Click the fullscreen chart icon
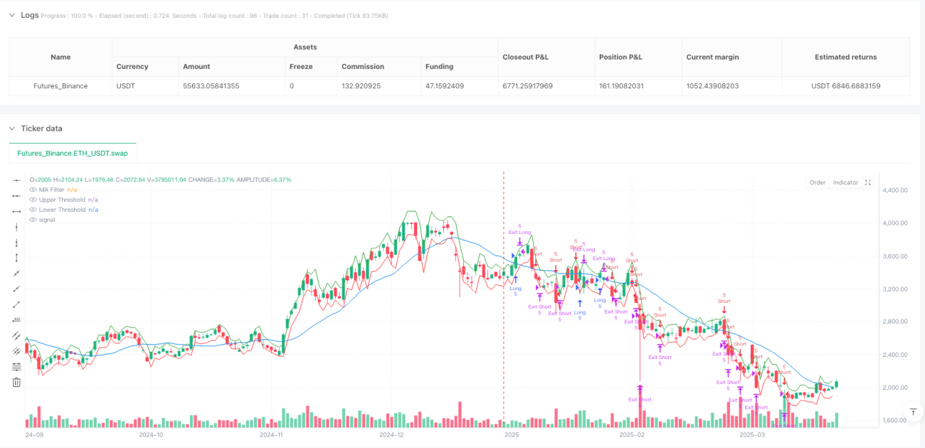 tap(867, 183)
